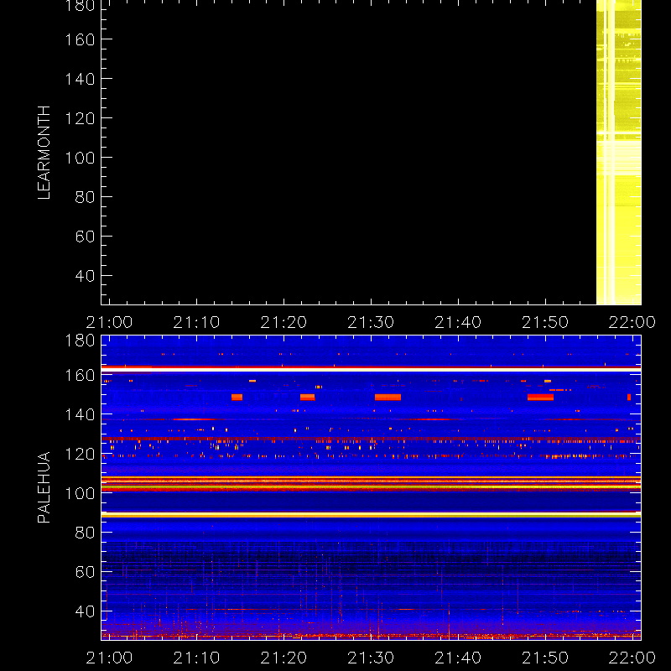Click the red block near 21:49 in Palehua
This screenshot has width=671, height=671.
coord(540,397)
